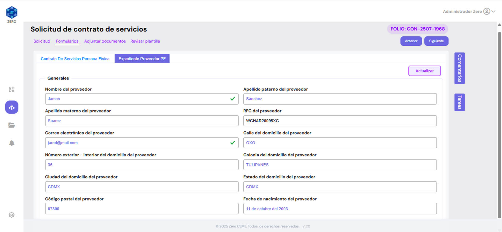Switch to Contrato De Servicios Persona Física tab
This screenshot has width=502, height=232.
point(75,59)
